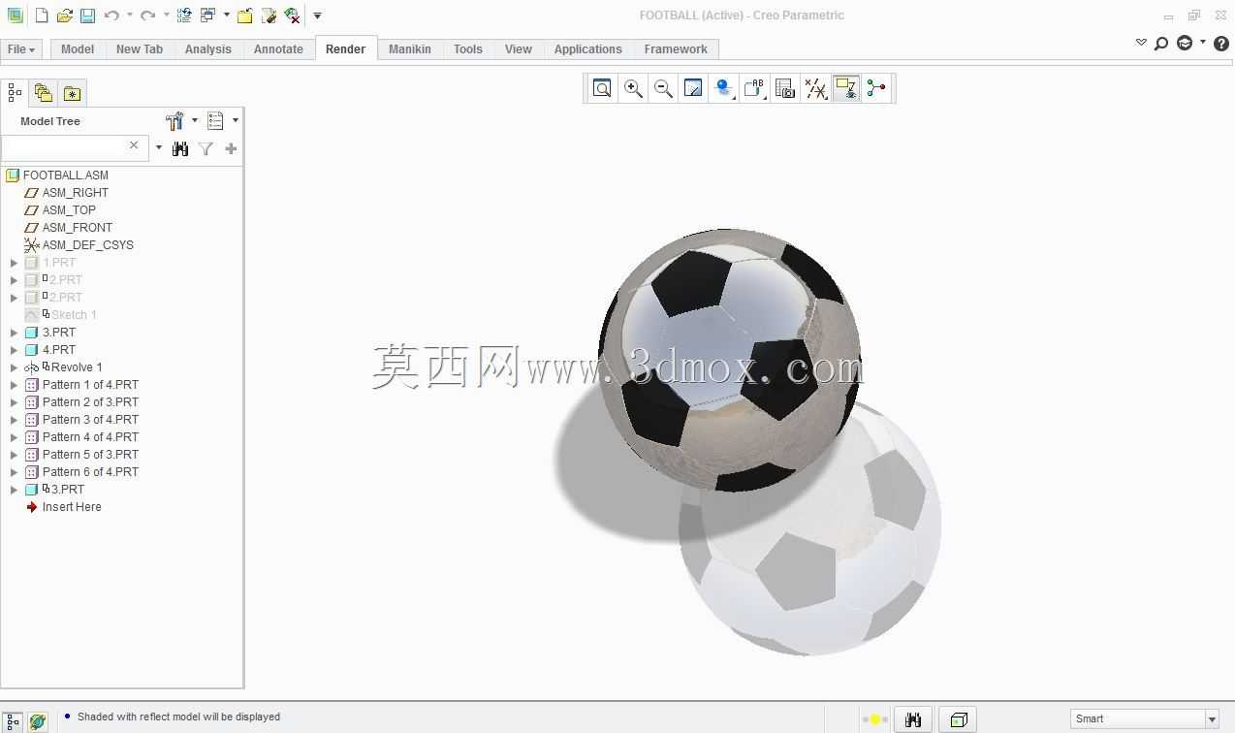Regenerate the model from quick access toolbar
Screen dimensions: 1235x733
[x=184, y=16]
